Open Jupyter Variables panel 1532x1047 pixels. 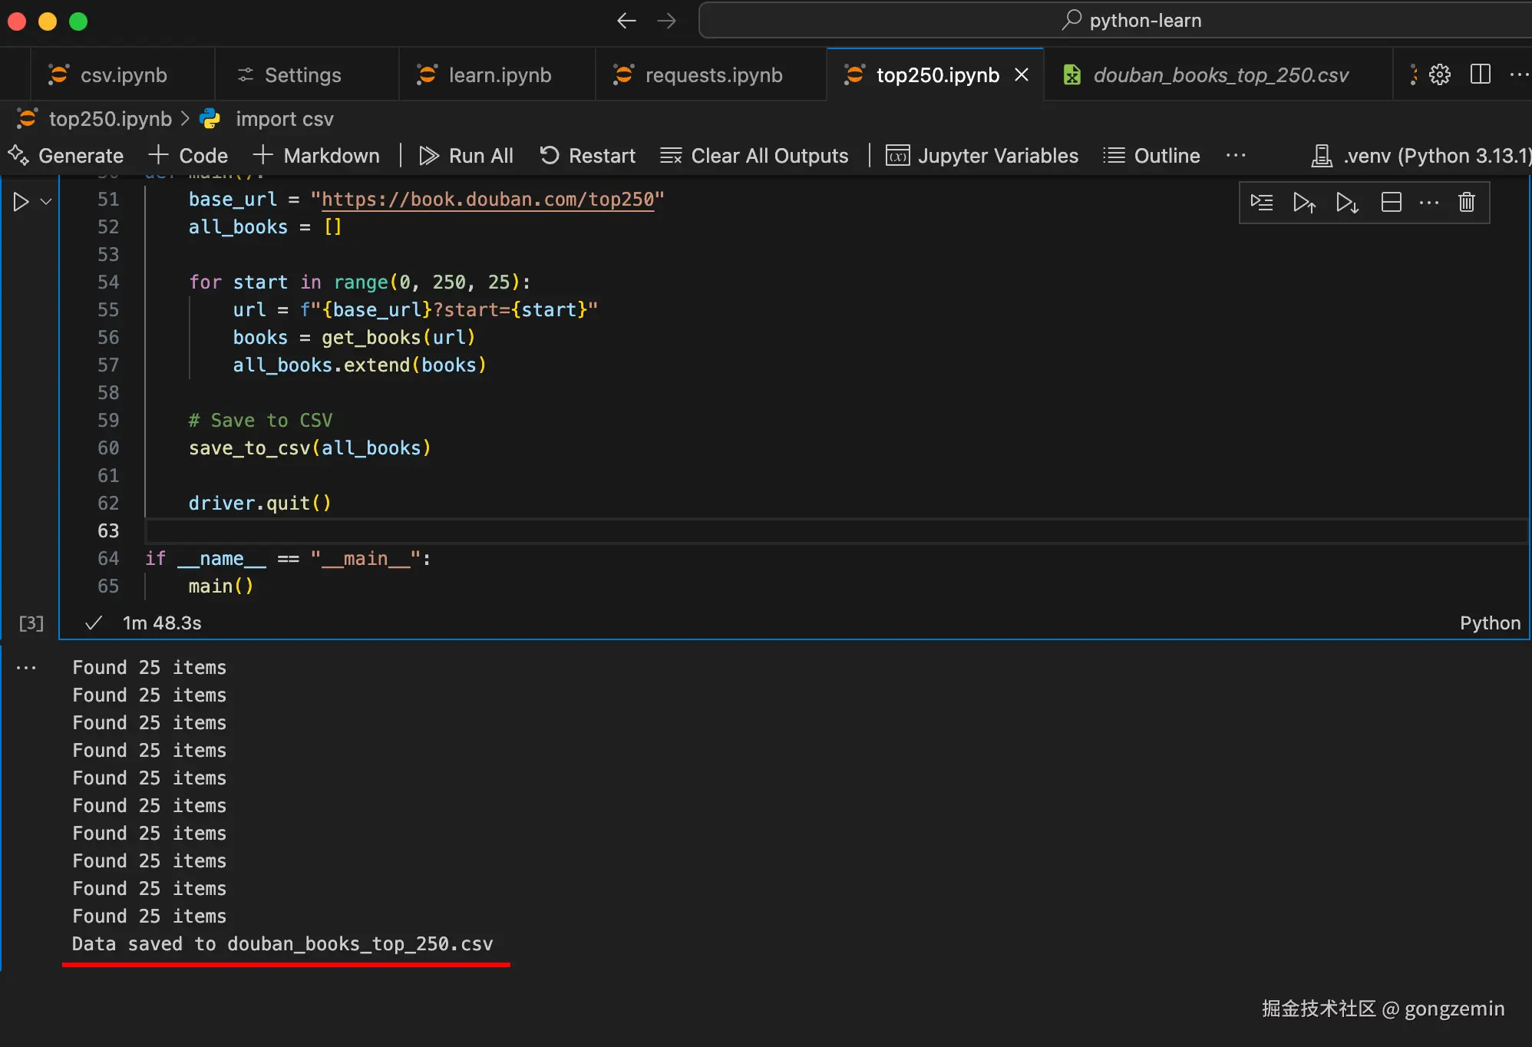(982, 156)
